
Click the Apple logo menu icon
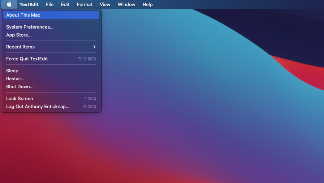[x=9, y=4]
